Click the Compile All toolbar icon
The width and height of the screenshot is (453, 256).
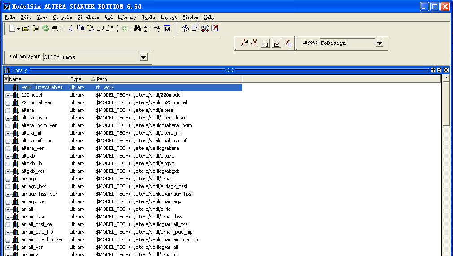tap(195, 28)
